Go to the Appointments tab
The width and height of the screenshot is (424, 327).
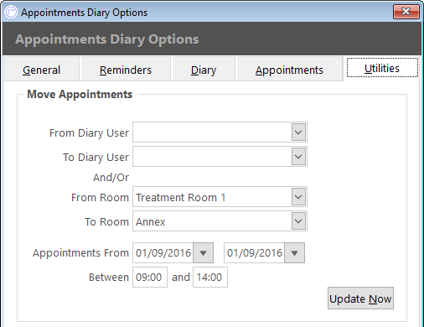[x=289, y=70]
